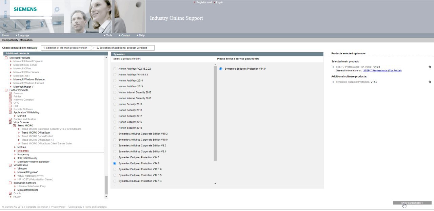Select Microsoft Windows Defender under Microsoft Products
Screen dimensions: 434x211
click(29, 79)
